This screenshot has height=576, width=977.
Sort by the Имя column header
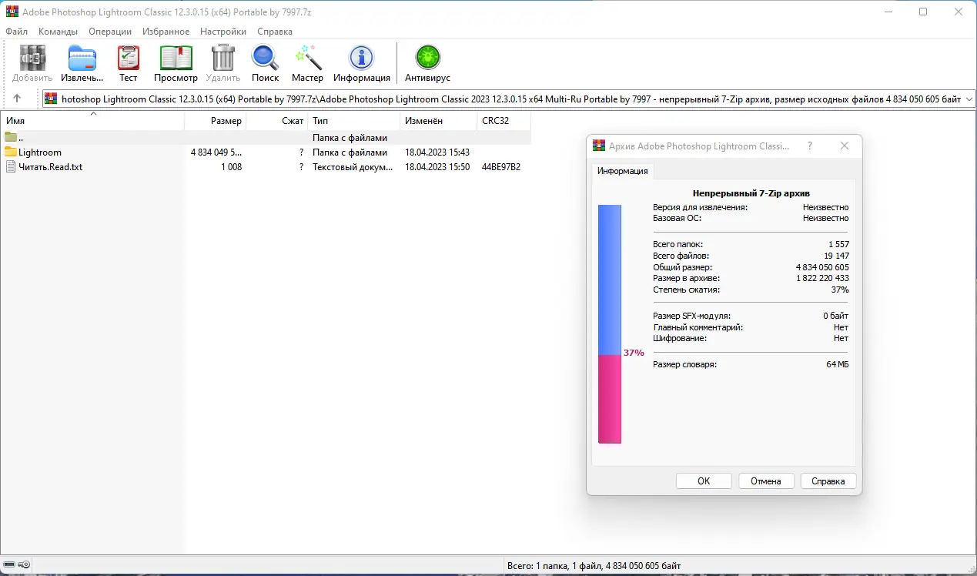pos(92,121)
